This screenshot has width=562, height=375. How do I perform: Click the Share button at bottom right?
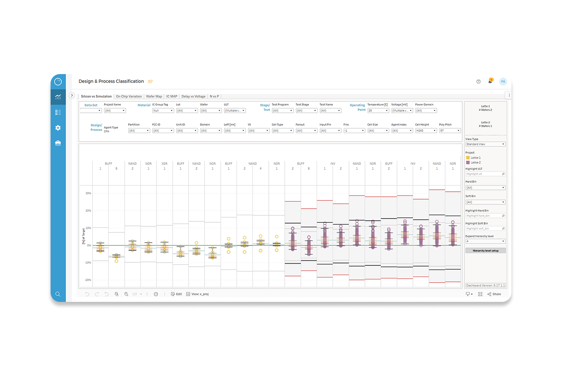(495, 294)
